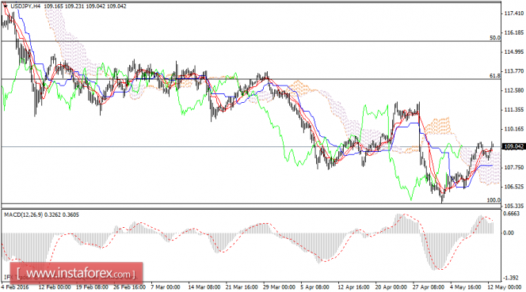The image size is (526, 292).
Task: Click the 12 May 00:00 time label
Action: tap(504, 287)
